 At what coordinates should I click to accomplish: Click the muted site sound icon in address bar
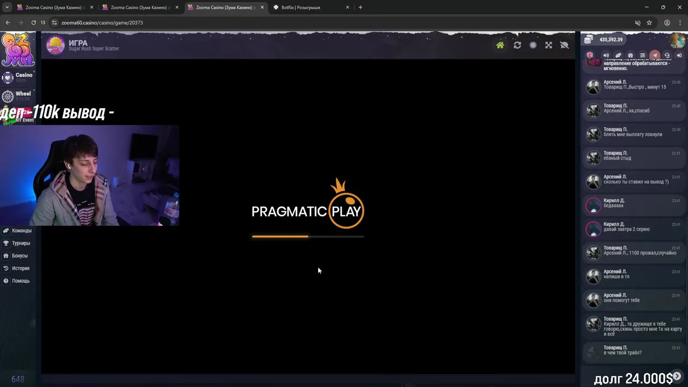click(x=637, y=23)
